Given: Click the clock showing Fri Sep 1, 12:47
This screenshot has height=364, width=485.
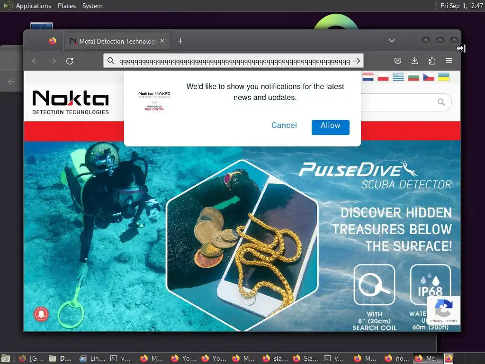Looking at the screenshot, I should pos(461,6).
